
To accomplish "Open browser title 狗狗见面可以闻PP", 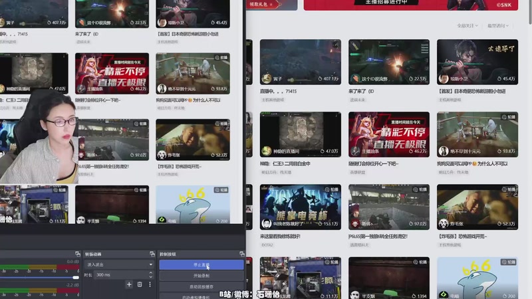I will (x=472, y=163).
